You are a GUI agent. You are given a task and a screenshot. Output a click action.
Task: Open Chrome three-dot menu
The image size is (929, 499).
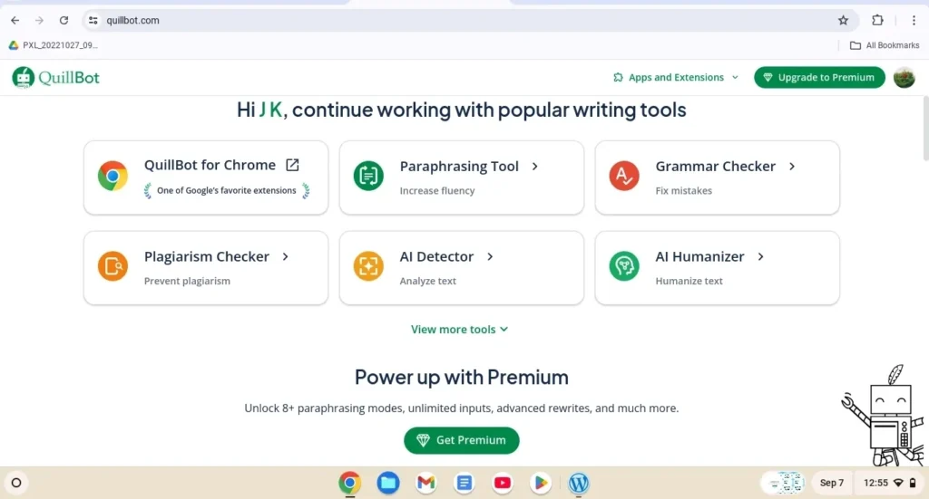click(914, 20)
